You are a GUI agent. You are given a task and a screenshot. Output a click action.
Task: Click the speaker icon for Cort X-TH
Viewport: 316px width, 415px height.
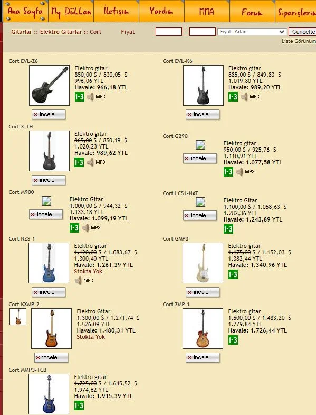tap(90, 162)
